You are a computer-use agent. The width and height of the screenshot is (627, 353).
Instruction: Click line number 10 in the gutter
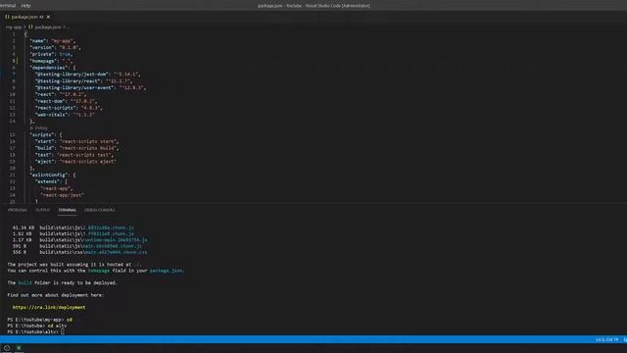12,94
